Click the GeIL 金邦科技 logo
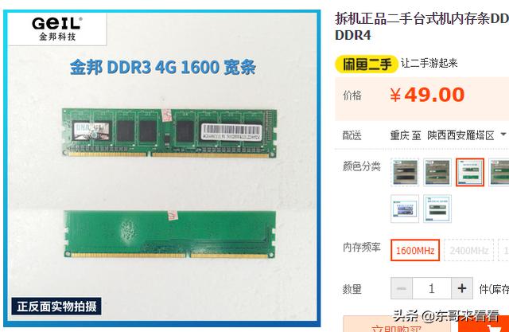Image resolution: width=509 pixels, height=332 pixels. pyautogui.click(x=57, y=29)
